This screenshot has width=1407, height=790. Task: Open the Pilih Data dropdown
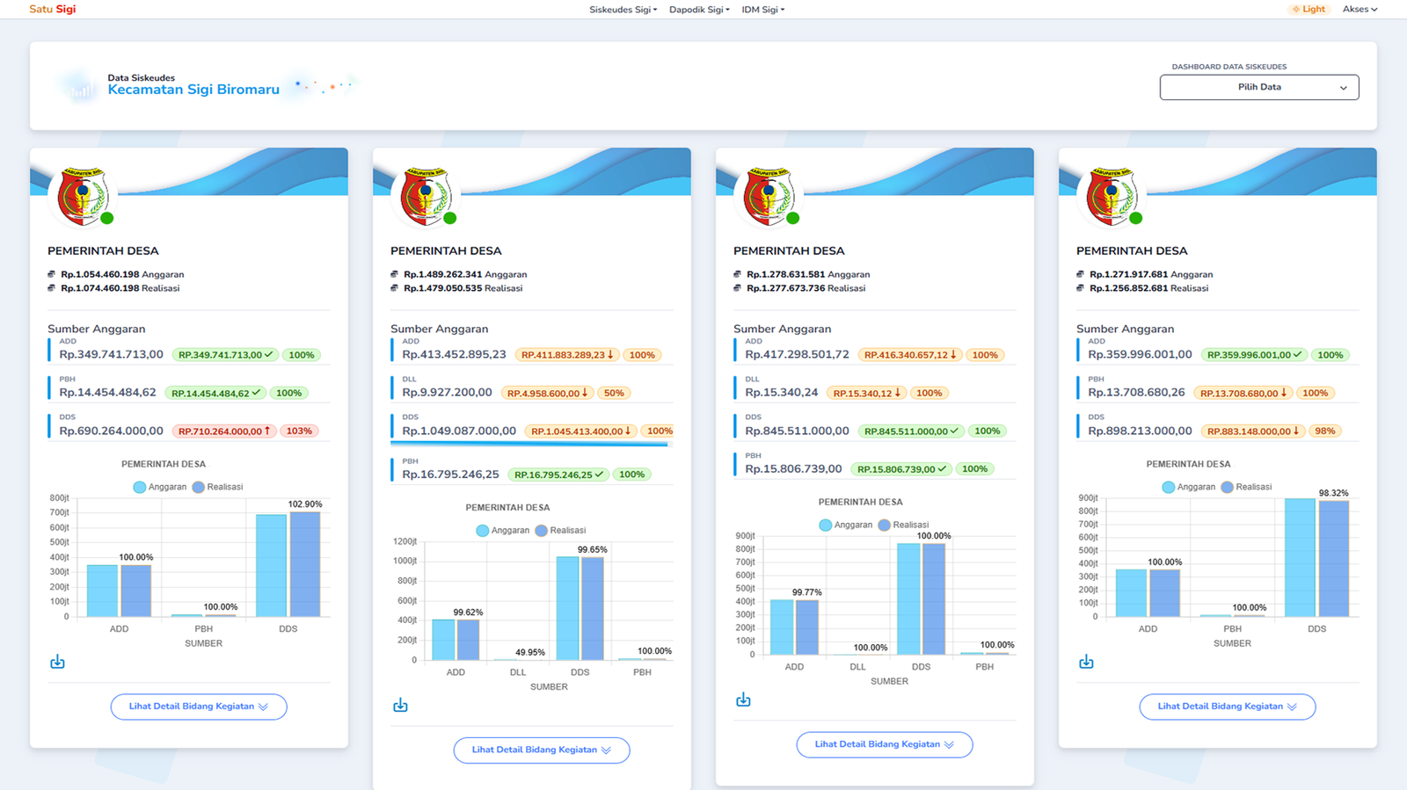point(1258,87)
